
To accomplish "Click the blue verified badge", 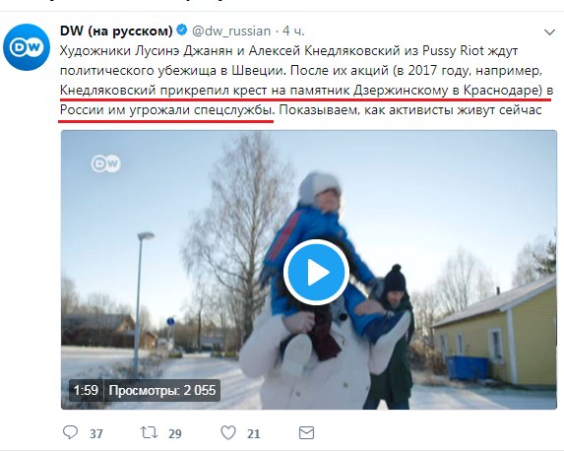I will [x=182, y=30].
